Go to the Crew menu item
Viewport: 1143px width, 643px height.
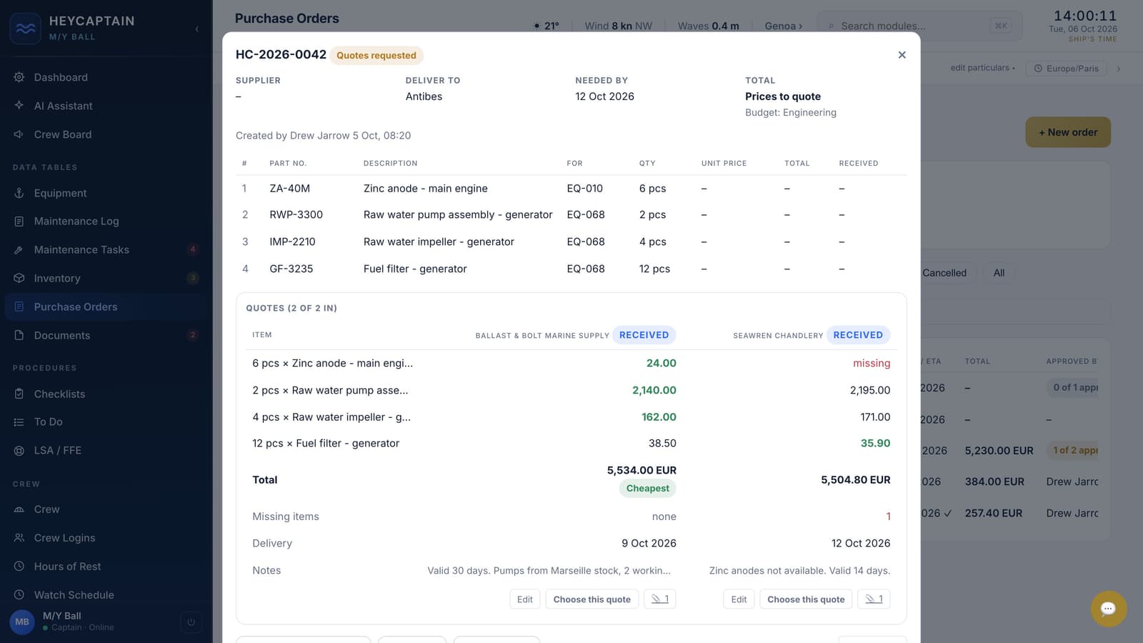click(46, 509)
